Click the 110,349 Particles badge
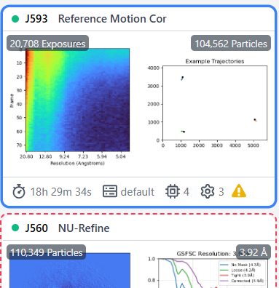 click(46, 252)
